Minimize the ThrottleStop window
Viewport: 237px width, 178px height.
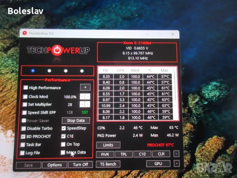pos(147,34)
